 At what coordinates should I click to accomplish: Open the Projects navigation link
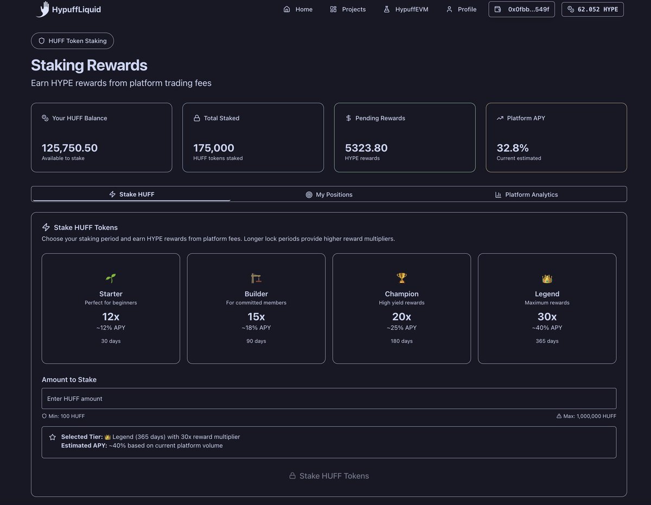click(x=348, y=9)
